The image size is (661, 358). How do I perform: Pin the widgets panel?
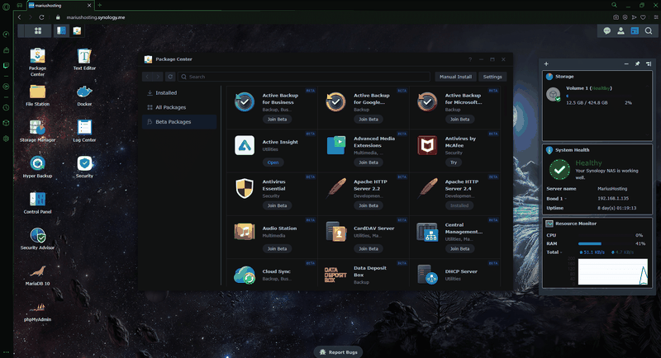pos(637,64)
